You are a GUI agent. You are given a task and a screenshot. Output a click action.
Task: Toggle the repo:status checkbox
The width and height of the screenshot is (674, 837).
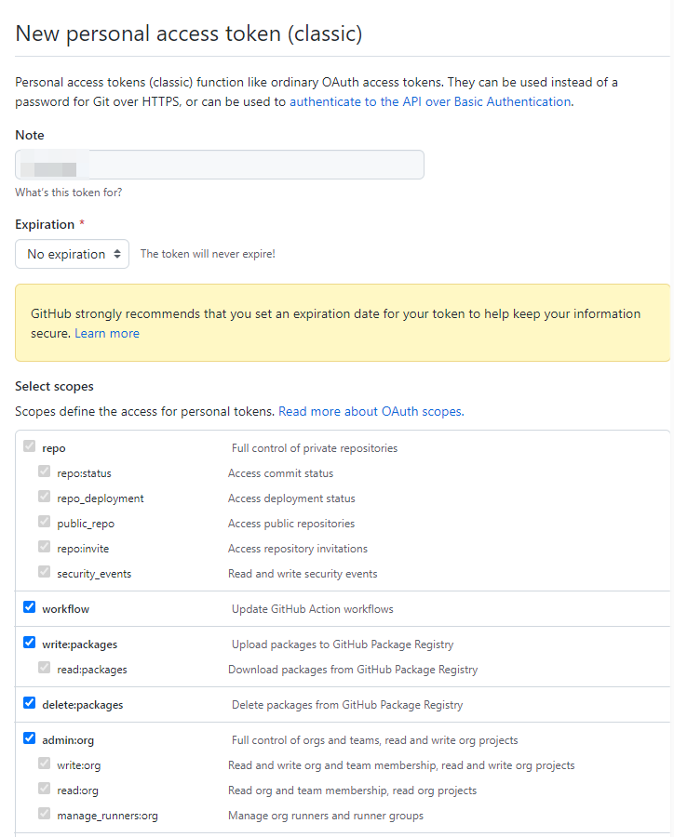45,472
